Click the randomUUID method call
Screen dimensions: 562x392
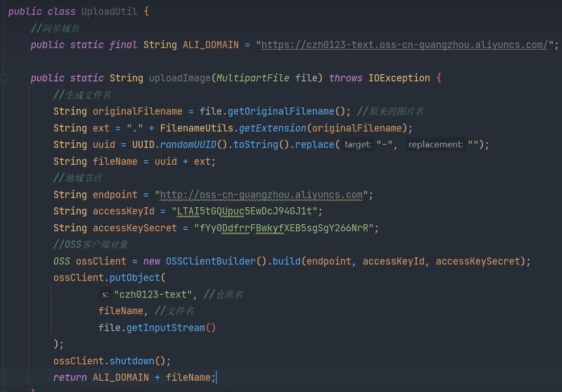tap(188, 145)
